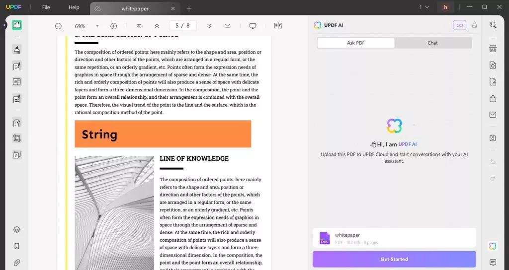Click the Get Started button

click(x=394, y=259)
